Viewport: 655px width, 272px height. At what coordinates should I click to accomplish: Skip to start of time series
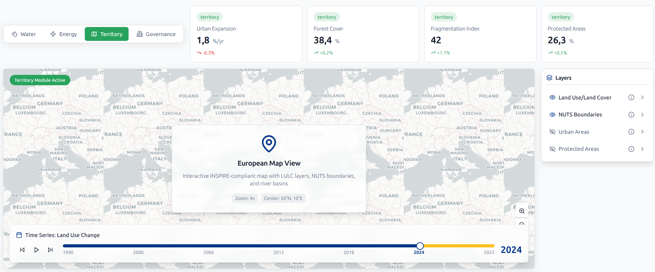point(22,250)
